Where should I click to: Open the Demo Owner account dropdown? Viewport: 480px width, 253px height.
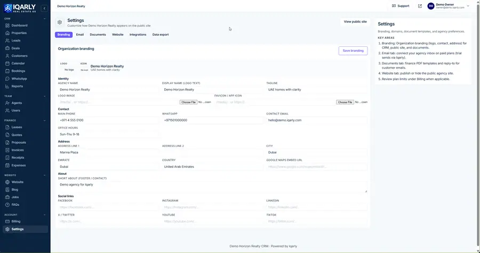pos(449,6)
